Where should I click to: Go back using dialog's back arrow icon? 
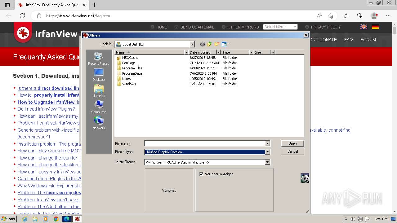tap(203, 44)
